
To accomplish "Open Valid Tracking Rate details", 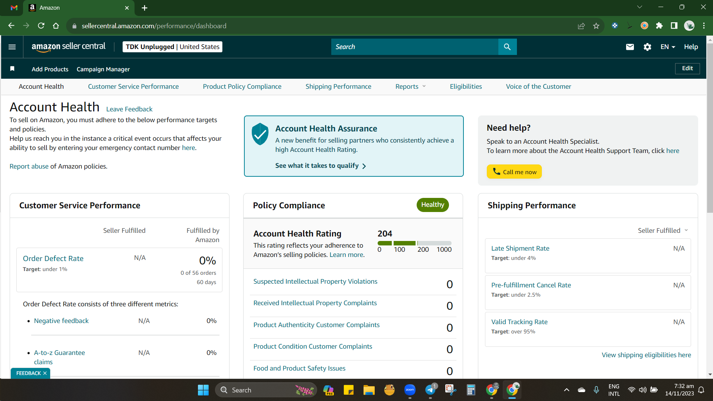I will point(520,322).
